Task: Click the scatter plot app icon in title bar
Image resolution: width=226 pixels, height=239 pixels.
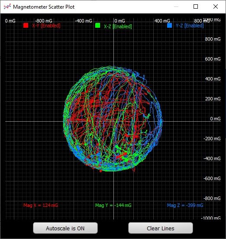Action: coord(7,6)
